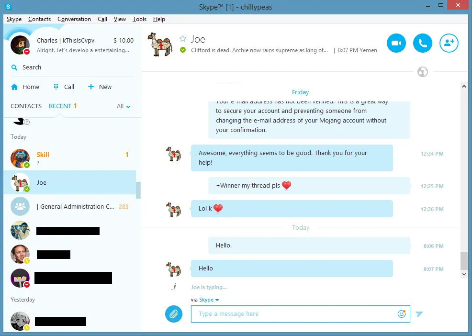Open the Skill contact avatar

[x=20, y=158]
